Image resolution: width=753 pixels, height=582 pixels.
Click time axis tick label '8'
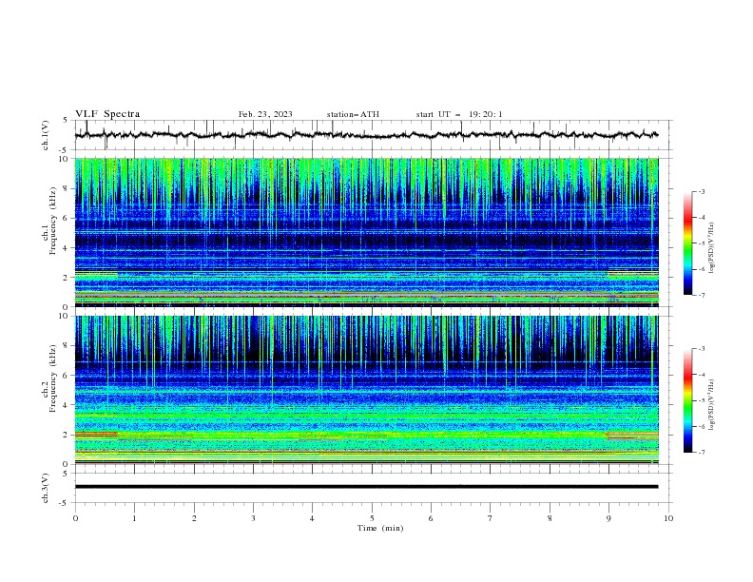[550, 518]
